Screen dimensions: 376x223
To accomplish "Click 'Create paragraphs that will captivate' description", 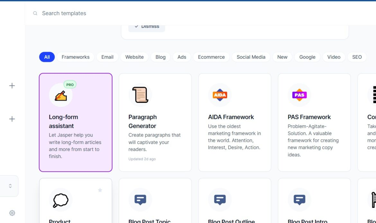I will [x=155, y=142].
